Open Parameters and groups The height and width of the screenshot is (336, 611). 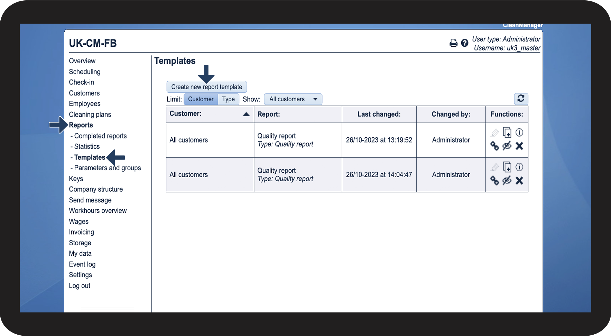(x=108, y=168)
